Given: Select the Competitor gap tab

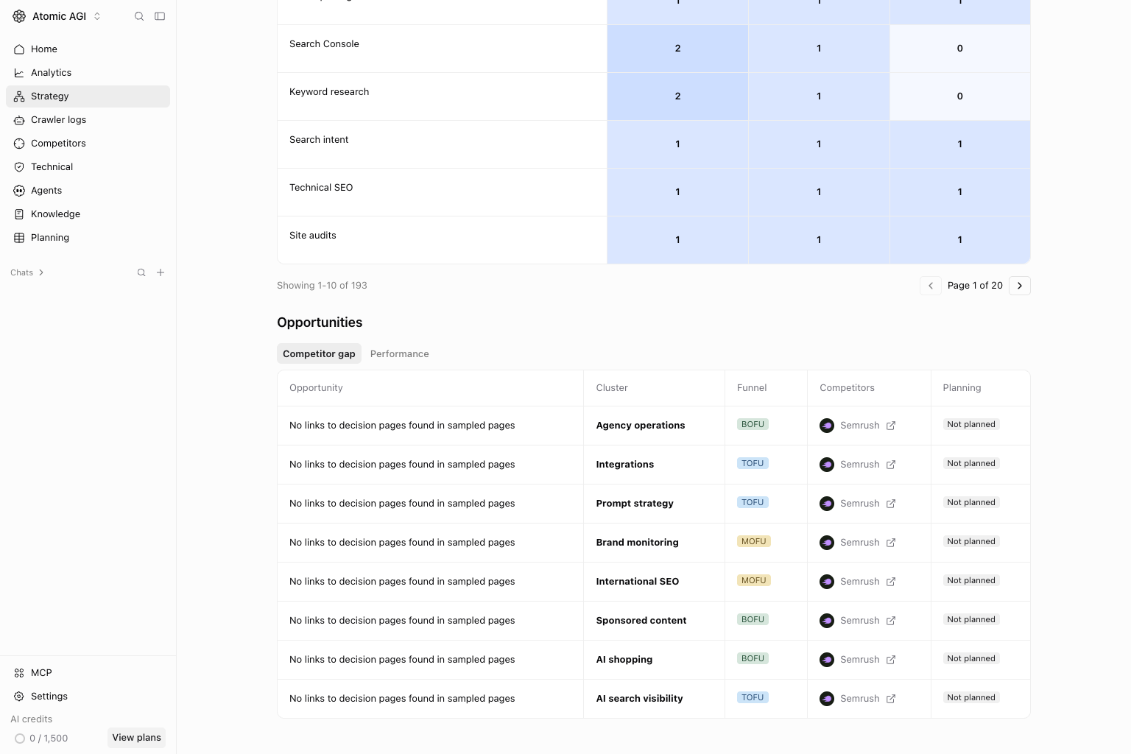Looking at the screenshot, I should [319, 354].
